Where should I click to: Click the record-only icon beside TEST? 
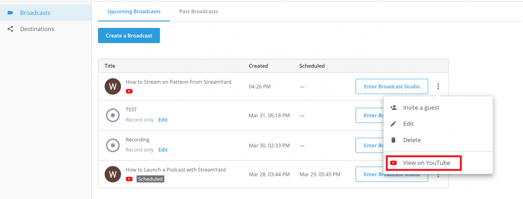[112, 115]
